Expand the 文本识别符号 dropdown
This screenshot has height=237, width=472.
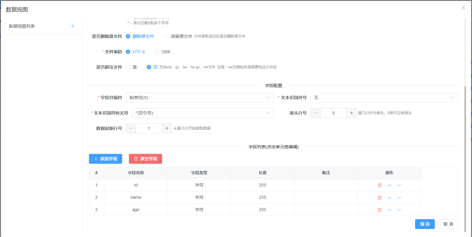click(x=384, y=98)
